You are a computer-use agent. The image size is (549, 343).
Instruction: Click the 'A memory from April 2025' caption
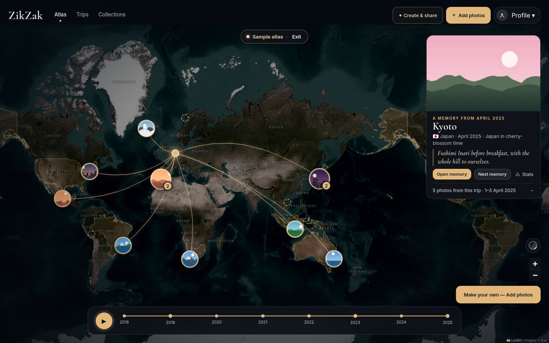pos(468,118)
